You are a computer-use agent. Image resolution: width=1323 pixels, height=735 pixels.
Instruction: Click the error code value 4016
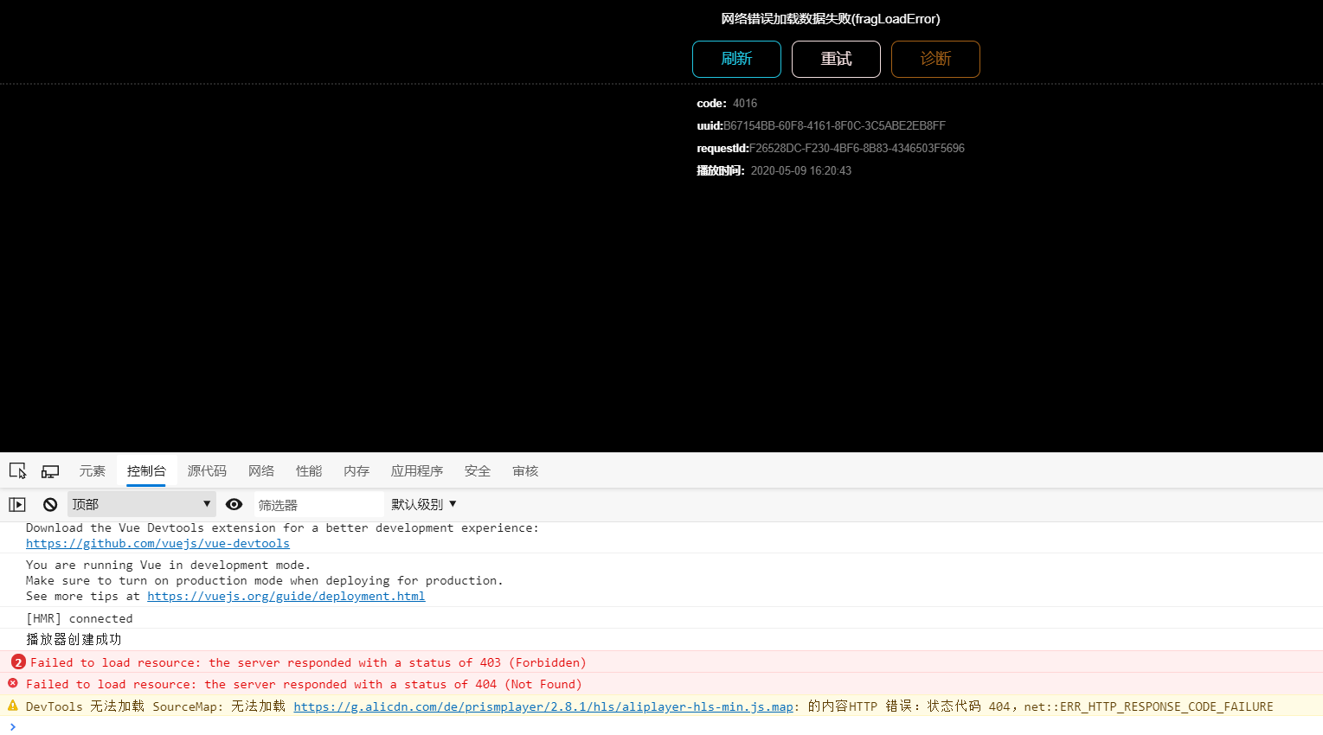click(x=745, y=103)
